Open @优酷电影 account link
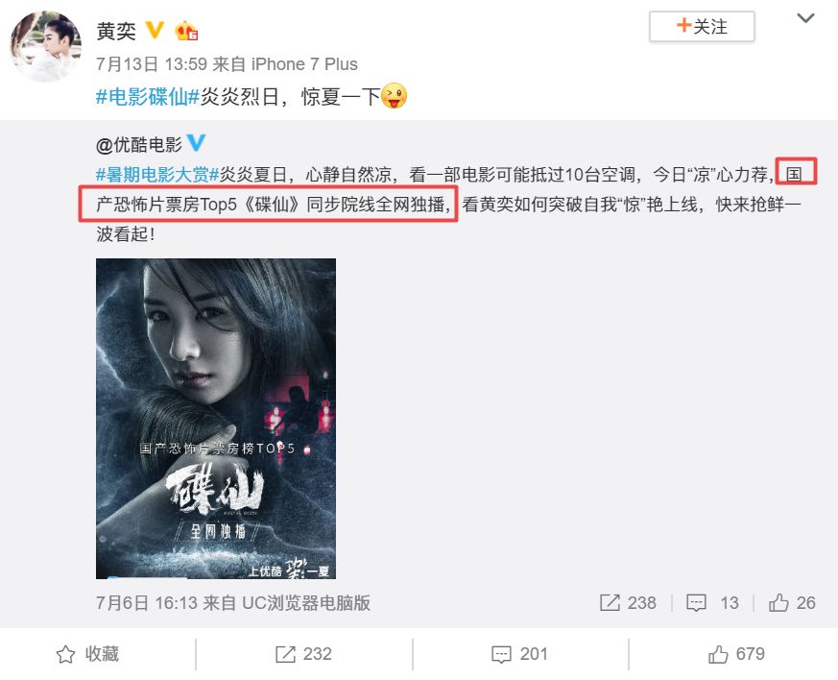The width and height of the screenshot is (838, 680). [x=139, y=144]
